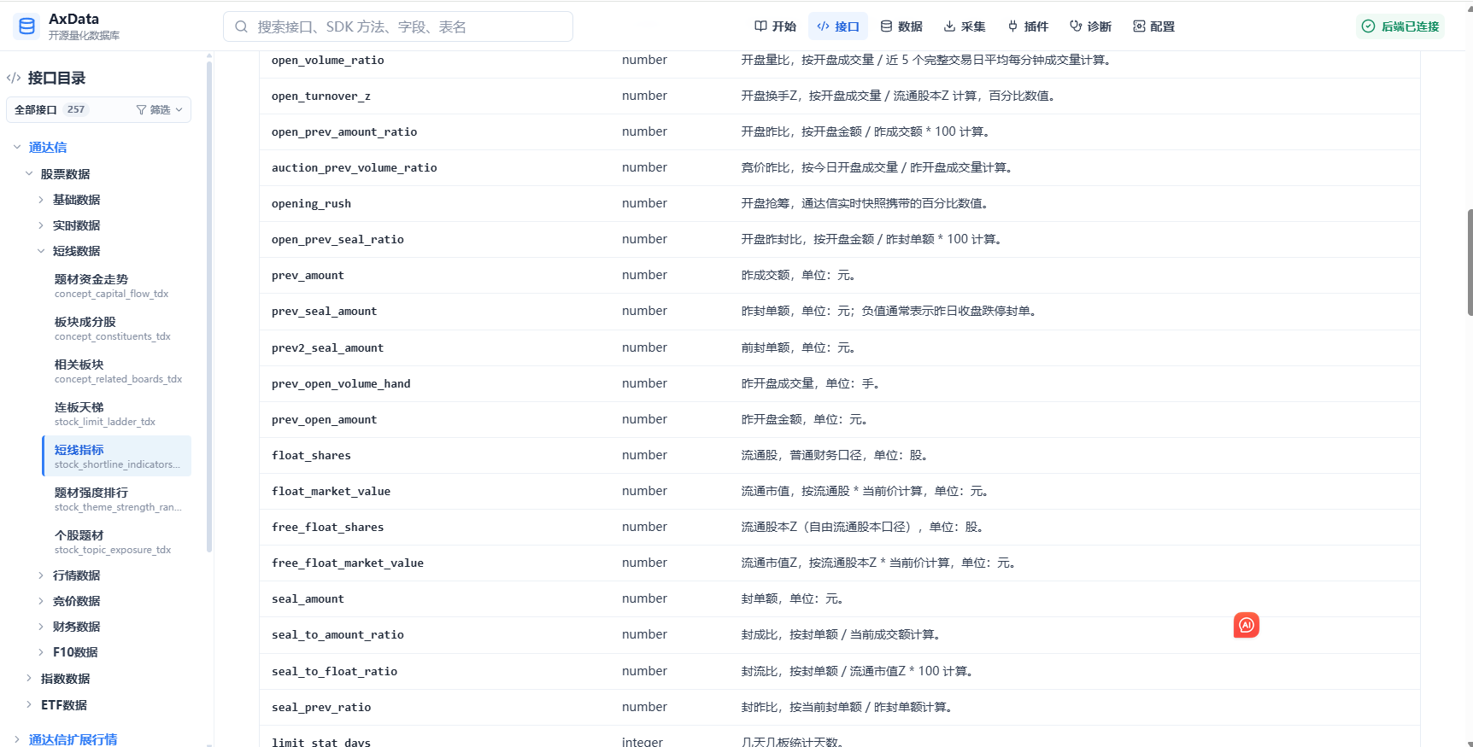This screenshot has width=1473, height=747.
Task: Open 题材强度排行 interface
Action: pos(117,499)
